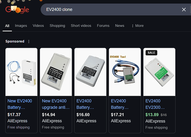Open the $17.37 EV2400 product image with cables
This screenshot has width=191, height=137.
click(x=21, y=72)
